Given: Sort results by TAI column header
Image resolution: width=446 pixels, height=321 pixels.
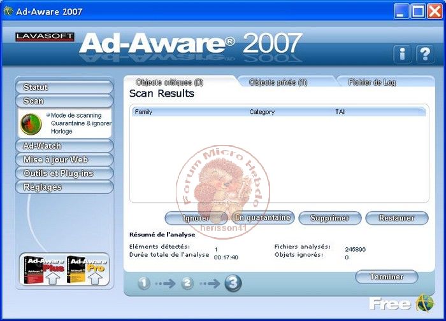Looking at the screenshot, I should pyautogui.click(x=340, y=112).
